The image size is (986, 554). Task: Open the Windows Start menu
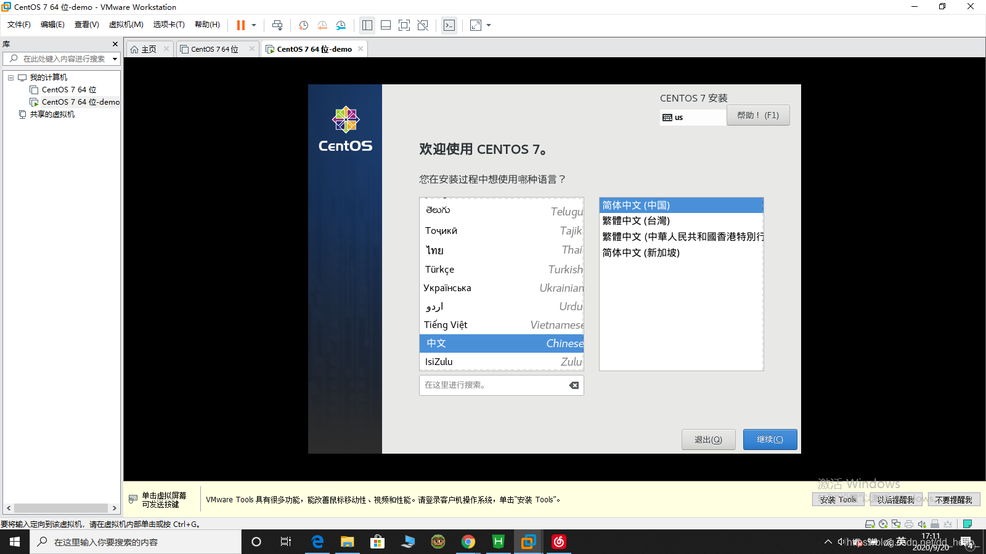[15, 542]
